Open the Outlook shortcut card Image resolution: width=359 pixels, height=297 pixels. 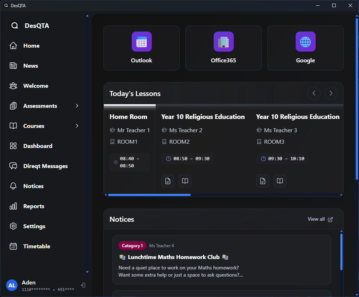click(x=141, y=48)
